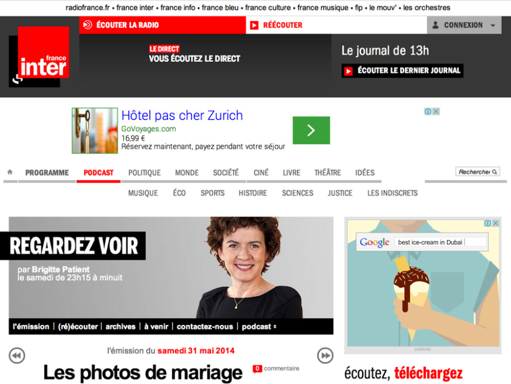Open the Théâtre section

pyautogui.click(x=327, y=172)
